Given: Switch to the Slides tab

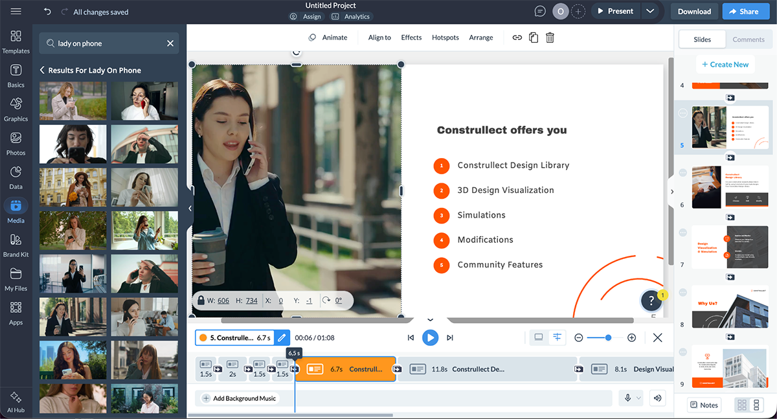Looking at the screenshot, I should pyautogui.click(x=702, y=40).
